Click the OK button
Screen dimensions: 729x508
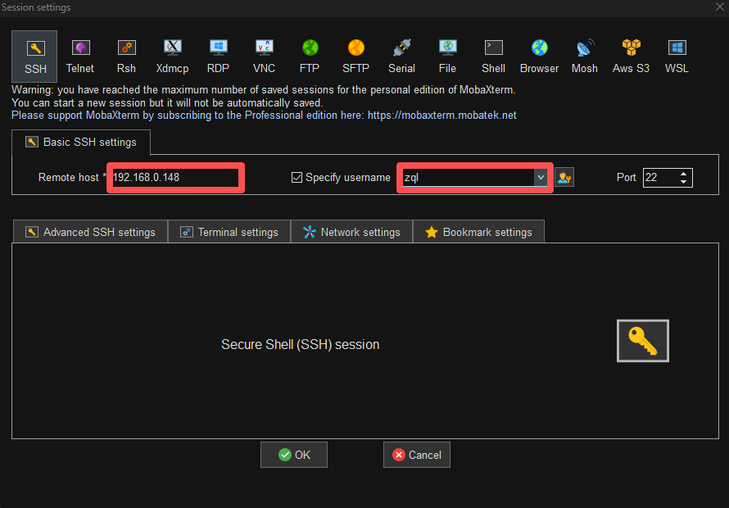pos(294,455)
